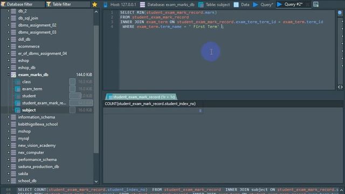Toggle the query helpers panel arrows
345x194 pixels.
click(340, 87)
